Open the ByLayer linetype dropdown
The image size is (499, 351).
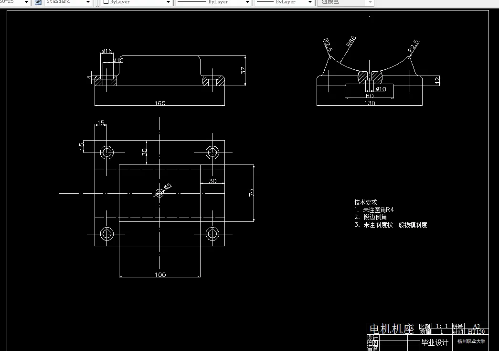tap(248, 2)
